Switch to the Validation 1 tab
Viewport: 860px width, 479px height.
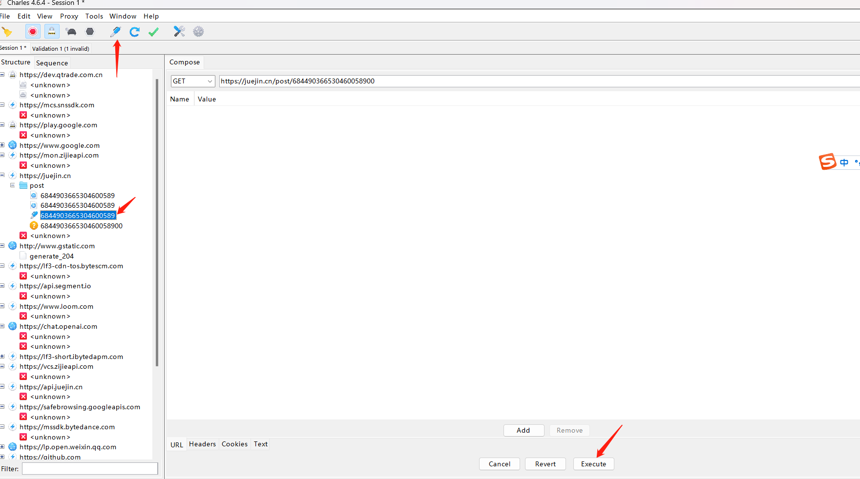(x=61, y=49)
